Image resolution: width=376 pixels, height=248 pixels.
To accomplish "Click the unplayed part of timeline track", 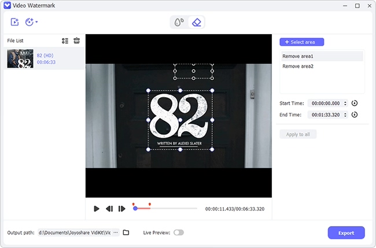I will (174, 209).
